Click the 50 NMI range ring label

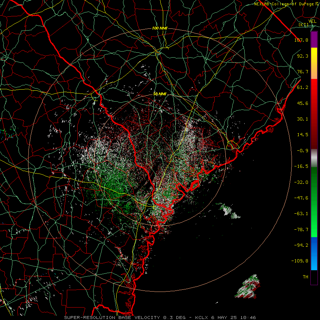tap(160, 94)
